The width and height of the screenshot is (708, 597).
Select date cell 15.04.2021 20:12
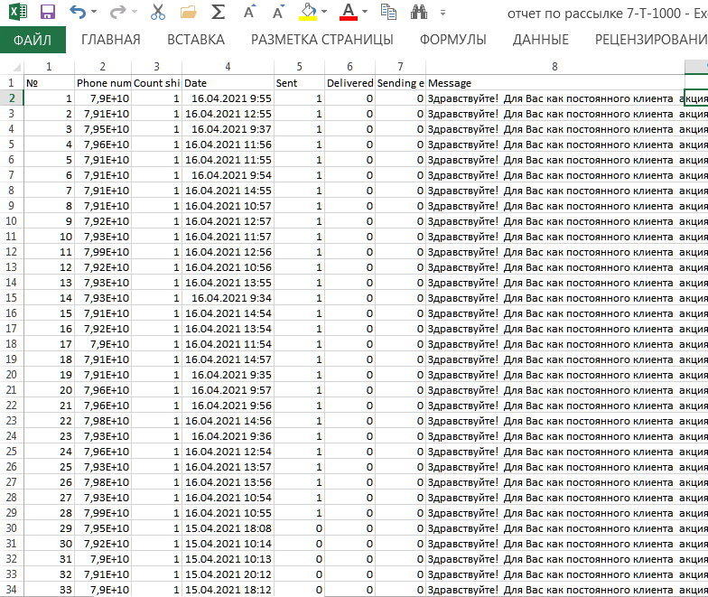pyautogui.click(x=228, y=574)
